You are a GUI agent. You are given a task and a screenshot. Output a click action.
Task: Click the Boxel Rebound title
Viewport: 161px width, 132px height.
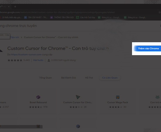(x=38, y=102)
